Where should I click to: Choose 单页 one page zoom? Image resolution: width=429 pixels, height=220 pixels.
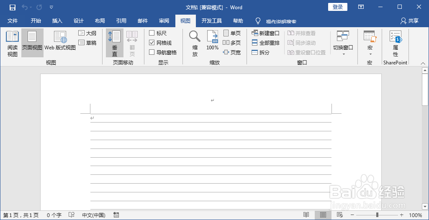(x=232, y=33)
